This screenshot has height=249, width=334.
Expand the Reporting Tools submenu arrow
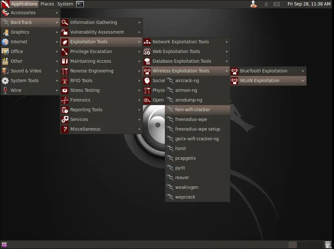point(139,110)
